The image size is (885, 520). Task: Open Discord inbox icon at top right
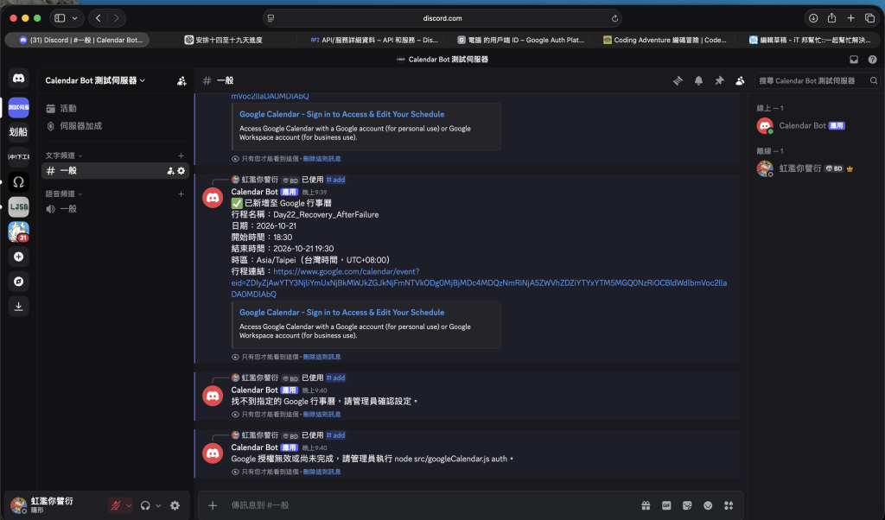(854, 60)
